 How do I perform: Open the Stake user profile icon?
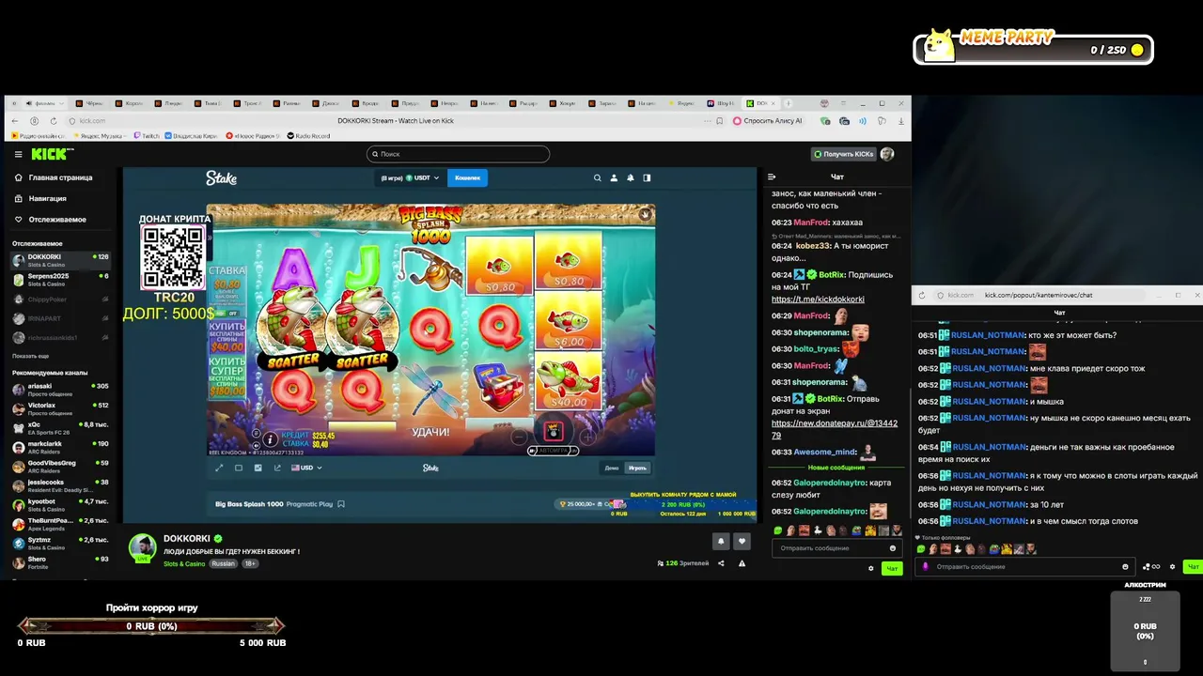coord(614,177)
